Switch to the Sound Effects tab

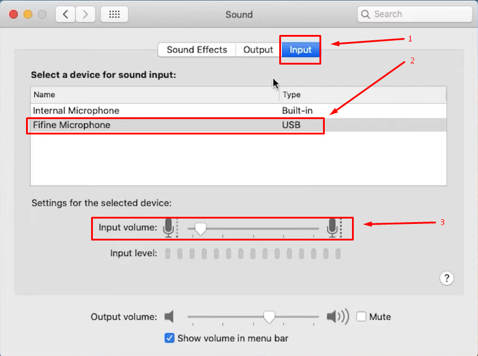click(197, 50)
